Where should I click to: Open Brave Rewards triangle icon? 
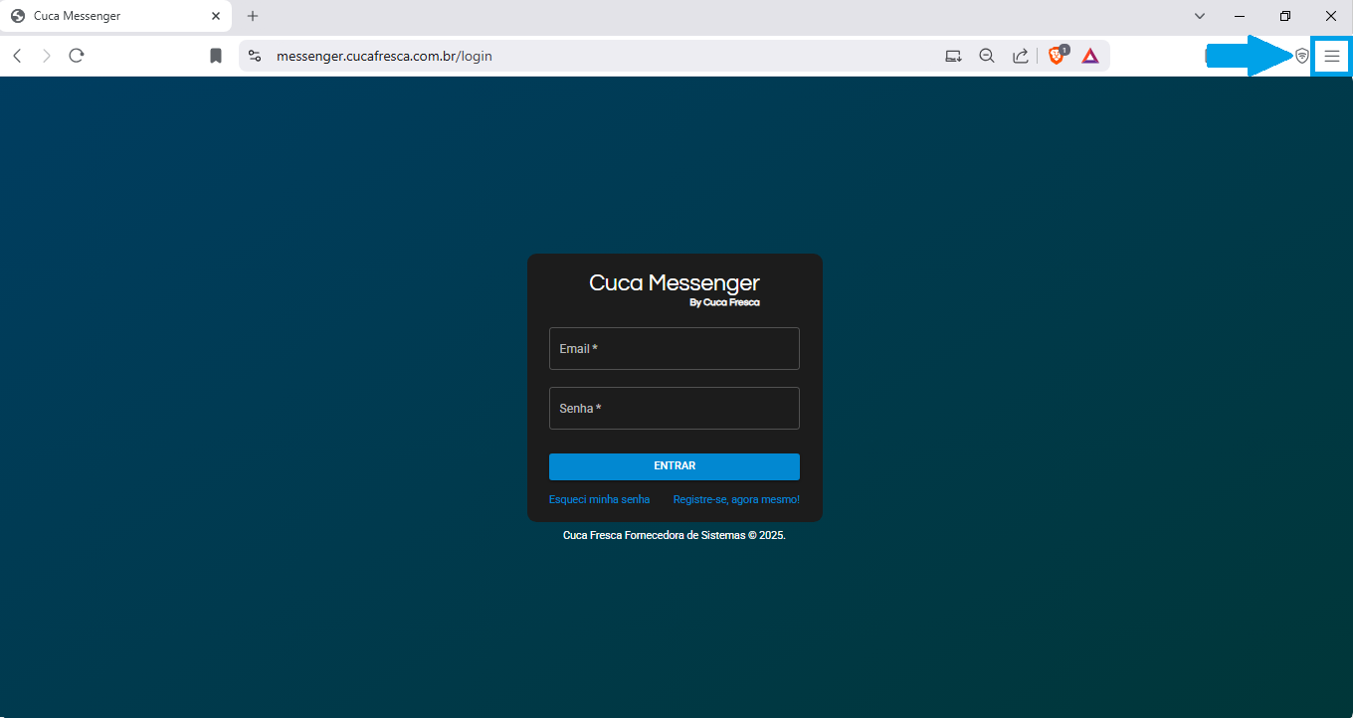pos(1090,56)
